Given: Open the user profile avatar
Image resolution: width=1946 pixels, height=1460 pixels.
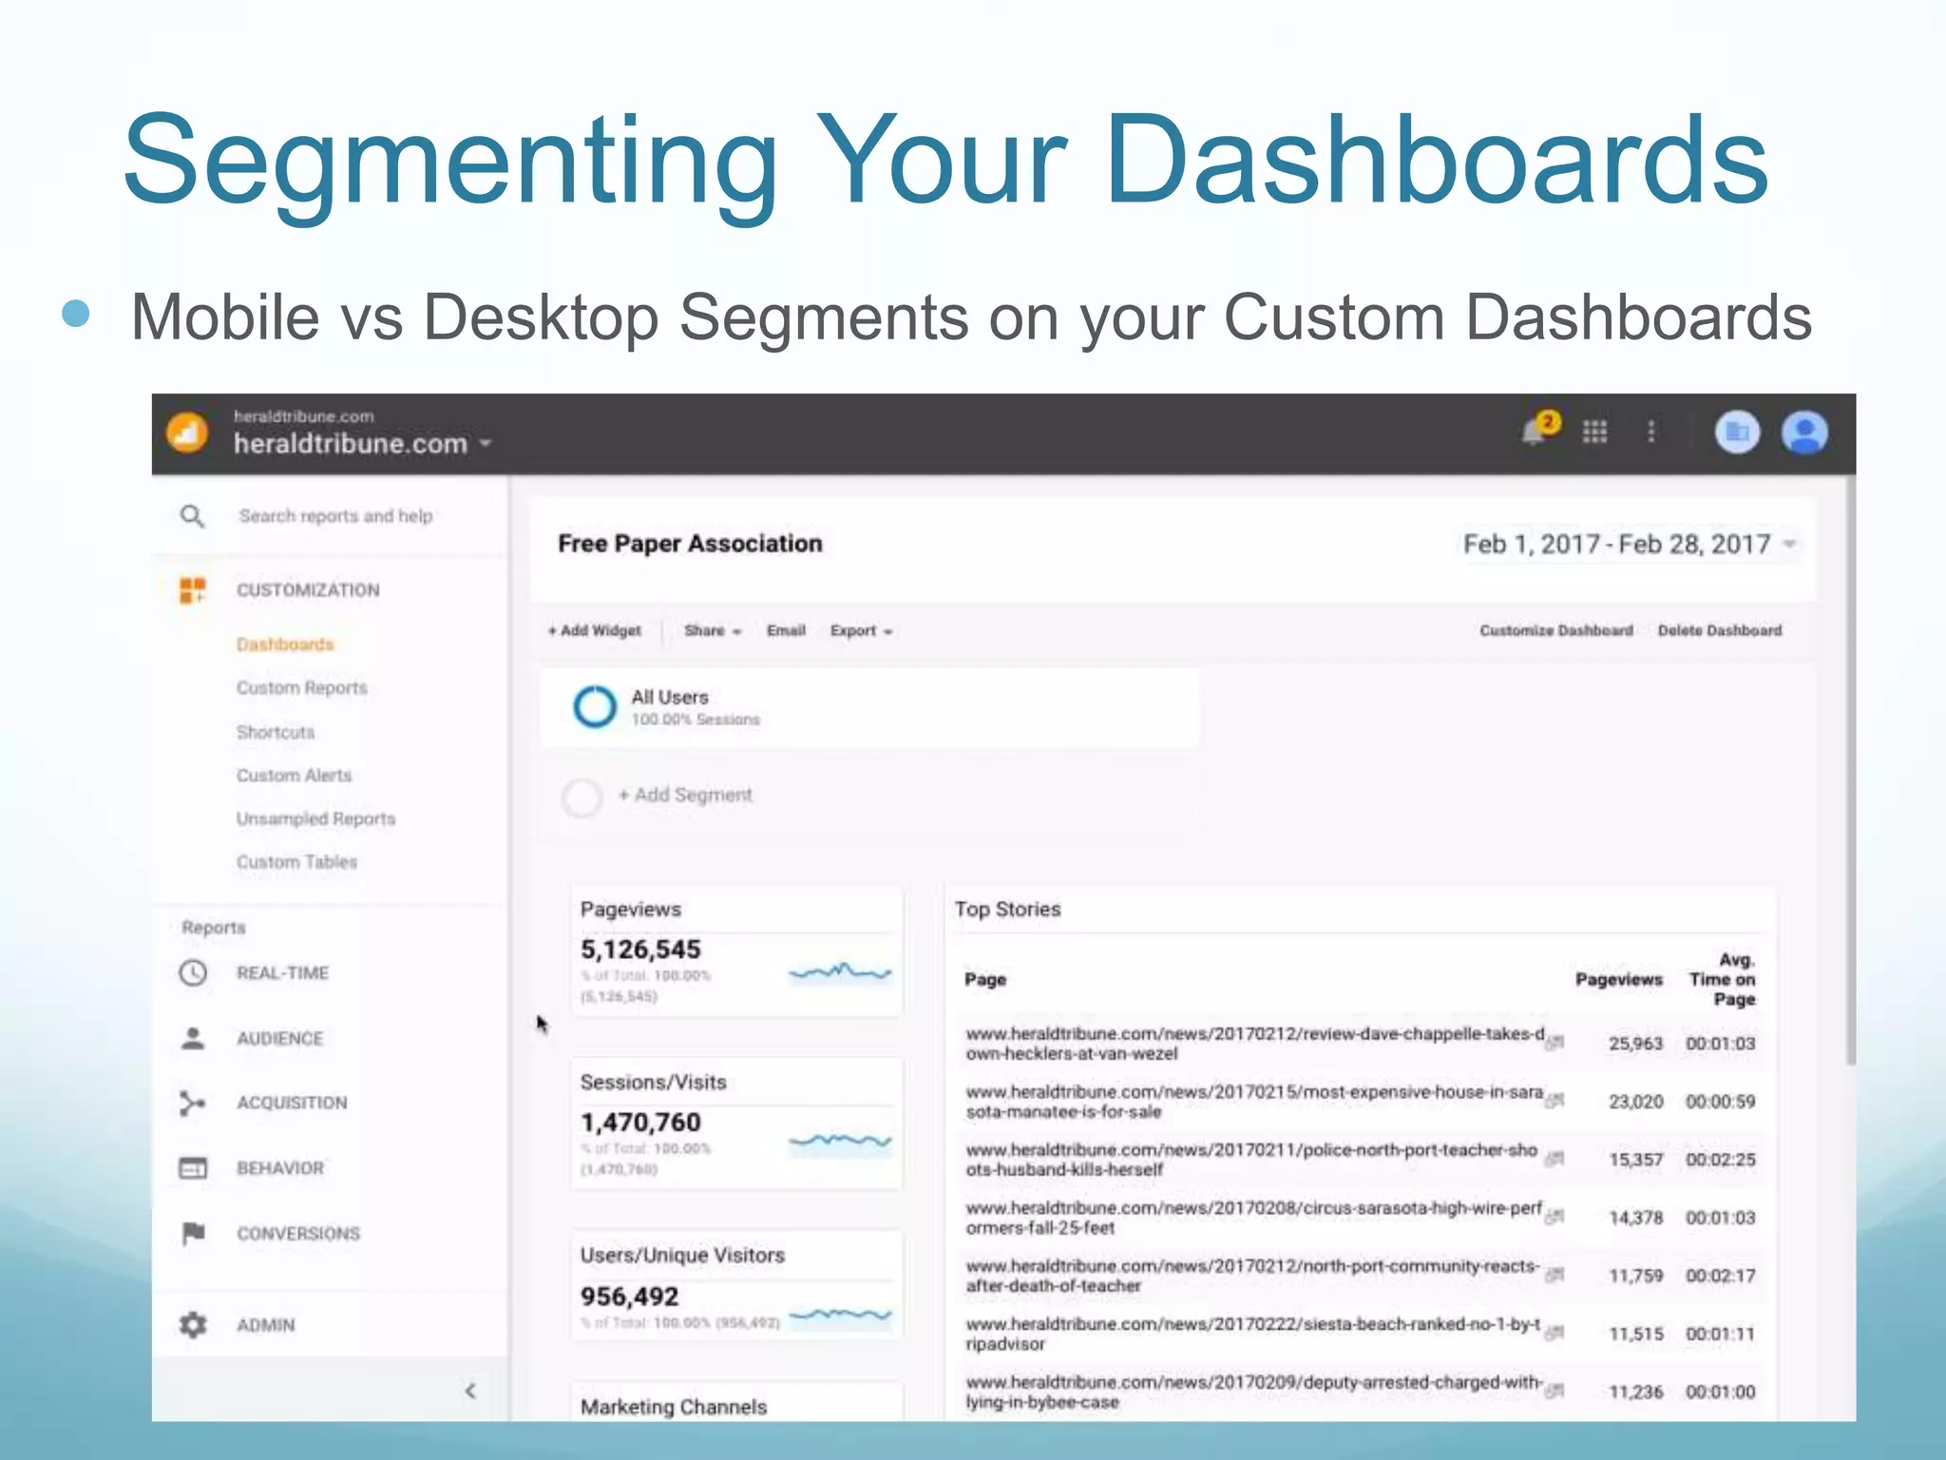Looking at the screenshot, I should click(x=1804, y=432).
